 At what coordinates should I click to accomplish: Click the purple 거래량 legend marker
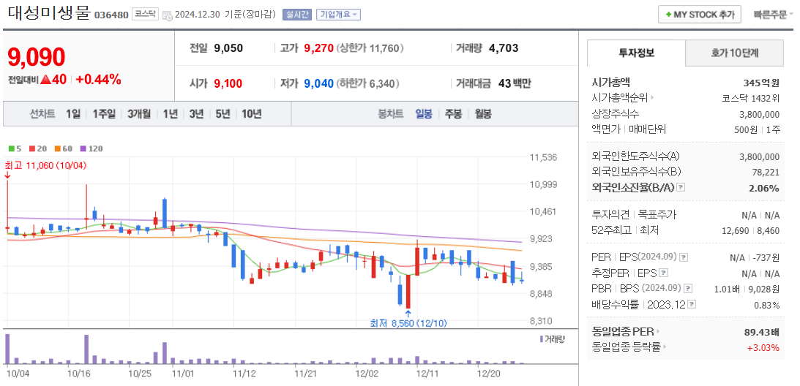[x=542, y=338]
